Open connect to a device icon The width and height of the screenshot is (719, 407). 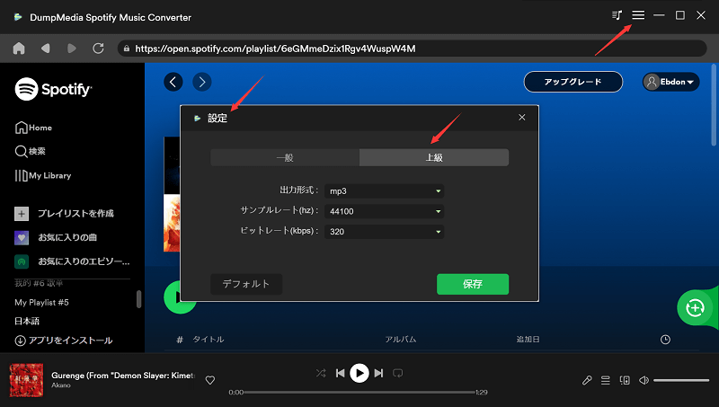pos(625,380)
